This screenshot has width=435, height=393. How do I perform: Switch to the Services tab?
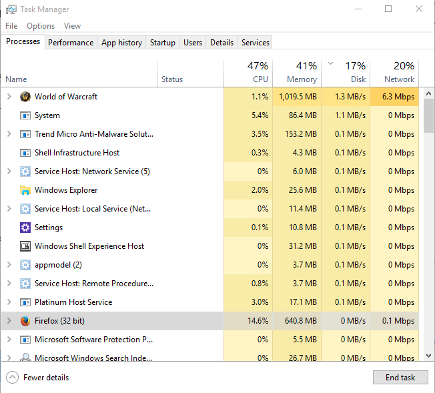point(256,43)
